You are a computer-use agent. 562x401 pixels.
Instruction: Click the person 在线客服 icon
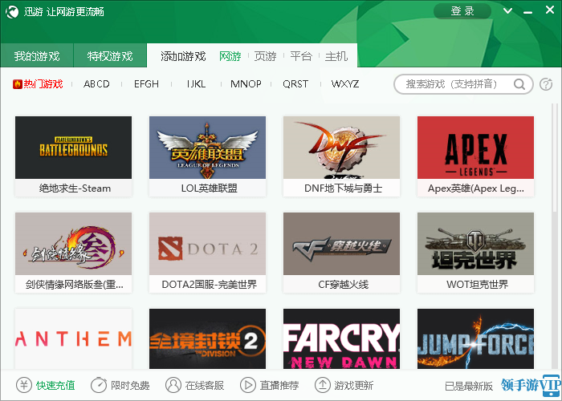tap(173, 385)
